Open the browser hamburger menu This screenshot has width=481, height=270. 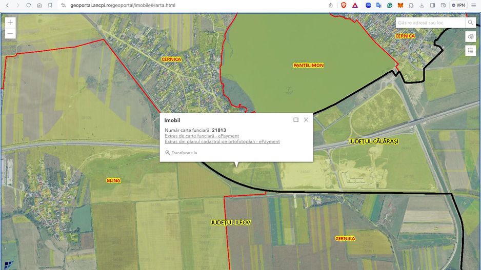[x=473, y=5]
